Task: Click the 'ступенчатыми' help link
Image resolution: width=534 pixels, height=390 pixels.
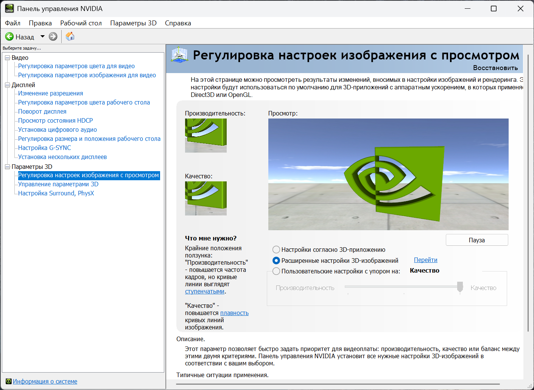Action: [205, 291]
